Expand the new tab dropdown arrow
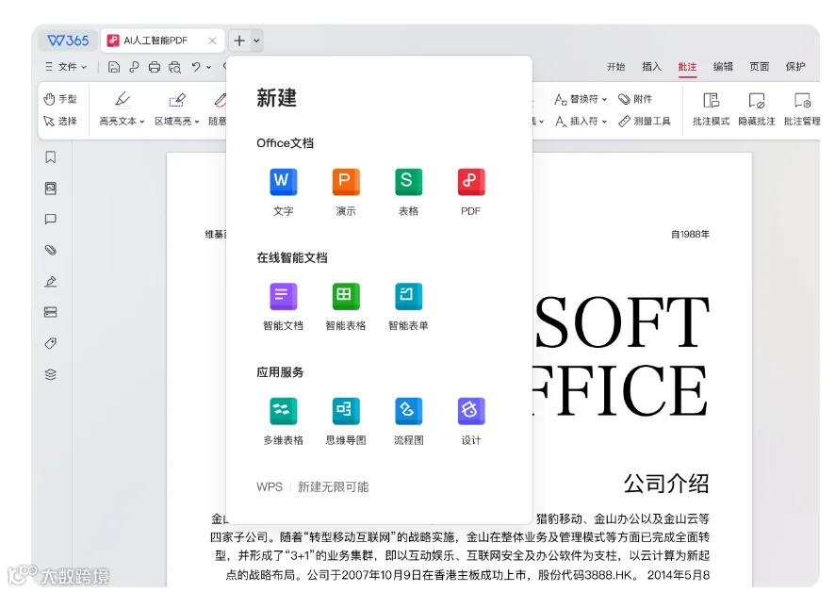The width and height of the screenshot is (835, 592). (x=256, y=41)
